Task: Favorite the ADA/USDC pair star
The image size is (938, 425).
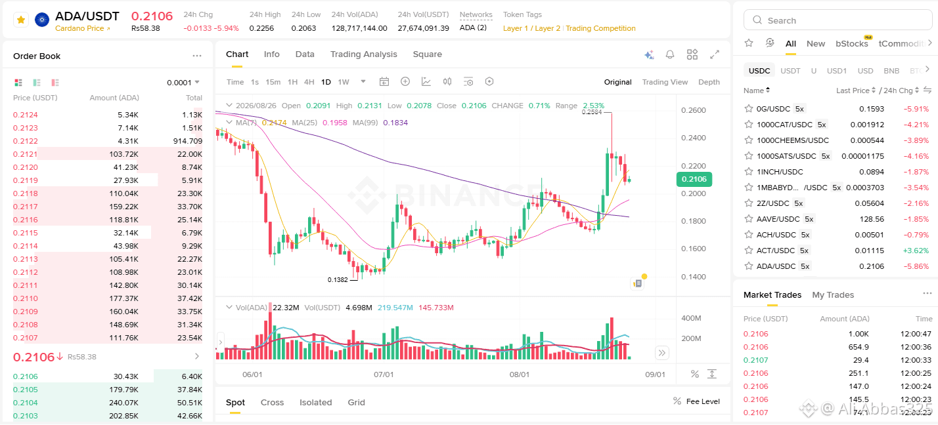Action: (748, 266)
